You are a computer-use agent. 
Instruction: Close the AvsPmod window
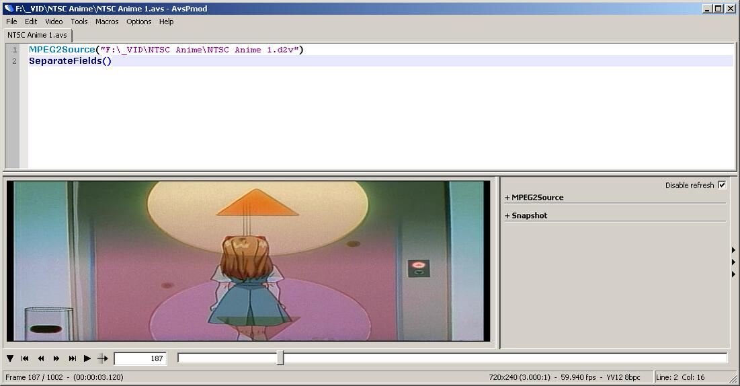pyautogui.click(x=730, y=9)
